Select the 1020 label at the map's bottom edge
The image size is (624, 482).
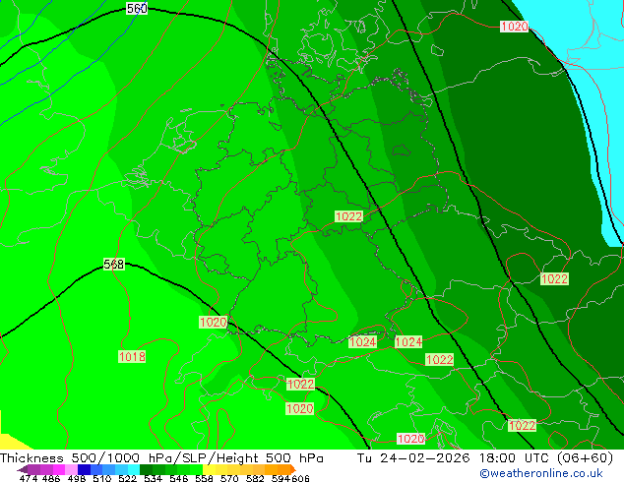coord(411,439)
